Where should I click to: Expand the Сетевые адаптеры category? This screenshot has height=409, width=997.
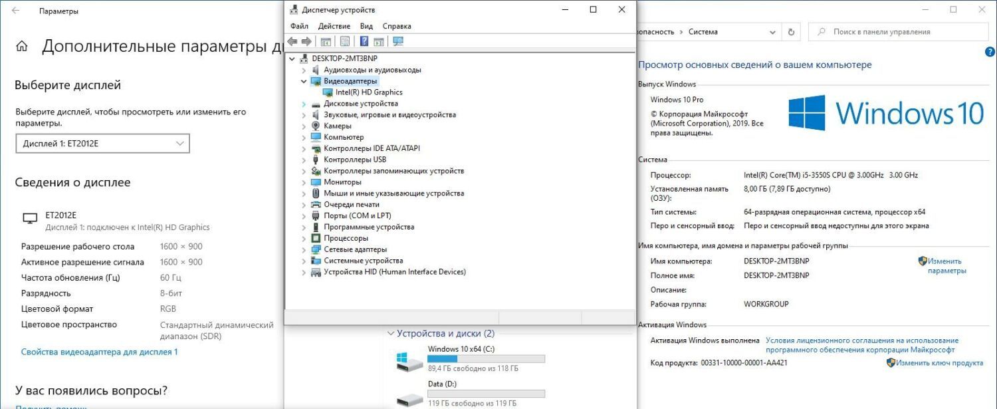304,249
